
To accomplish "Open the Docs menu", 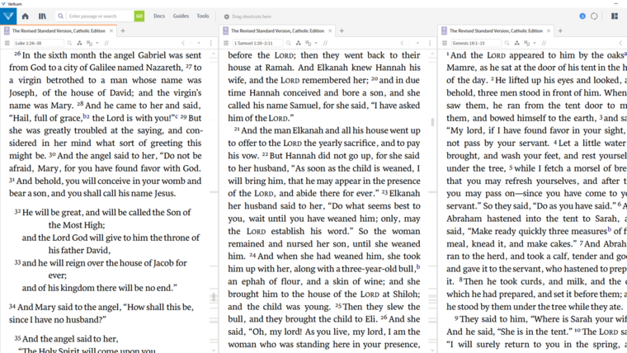I will [x=159, y=16].
